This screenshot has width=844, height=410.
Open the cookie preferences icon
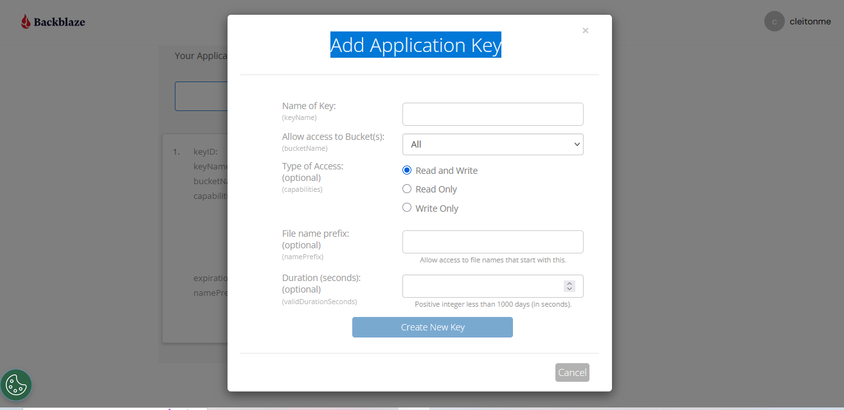point(16,385)
